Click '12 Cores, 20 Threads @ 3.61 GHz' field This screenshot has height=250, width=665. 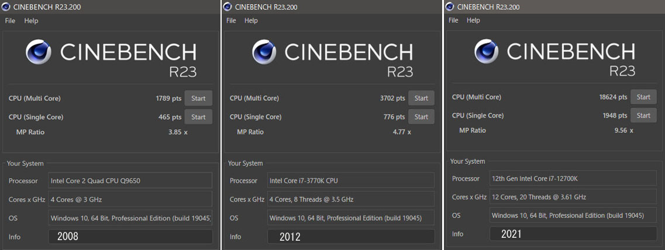573,197
